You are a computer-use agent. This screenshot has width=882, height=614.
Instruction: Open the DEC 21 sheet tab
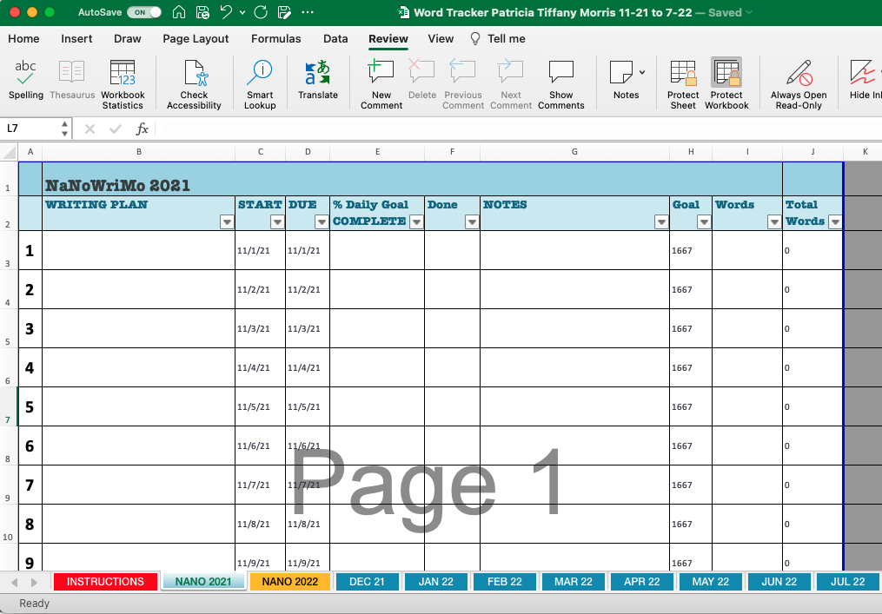point(367,581)
